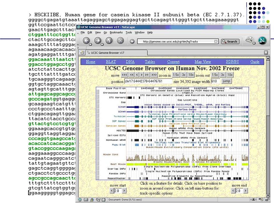
Task: Open the Back history dropdown arrow
Action: click(x=90, y=45)
